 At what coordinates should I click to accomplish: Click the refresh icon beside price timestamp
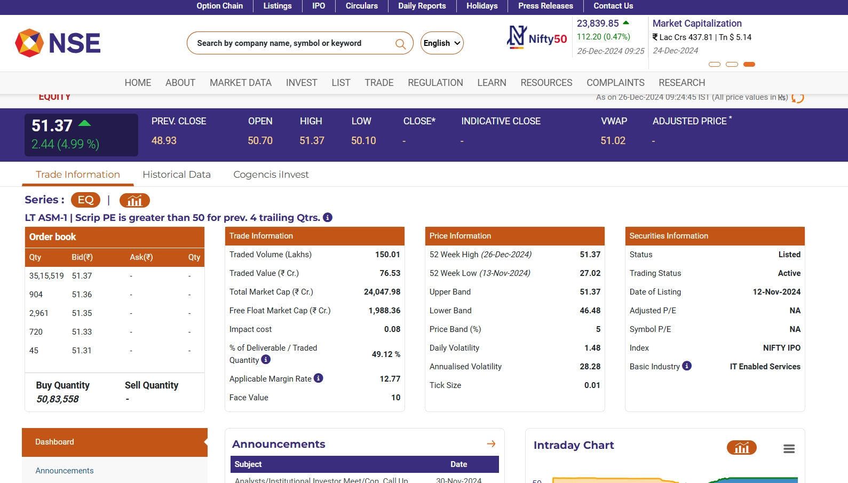click(x=797, y=98)
